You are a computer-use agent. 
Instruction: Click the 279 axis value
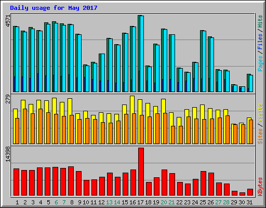coord(8,99)
